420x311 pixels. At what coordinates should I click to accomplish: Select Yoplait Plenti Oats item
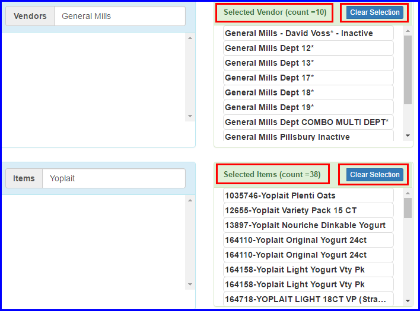pyautogui.click(x=308, y=195)
